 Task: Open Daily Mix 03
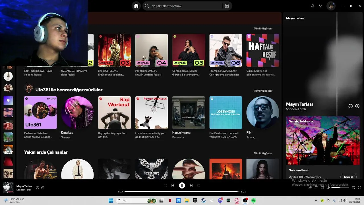coord(114,50)
